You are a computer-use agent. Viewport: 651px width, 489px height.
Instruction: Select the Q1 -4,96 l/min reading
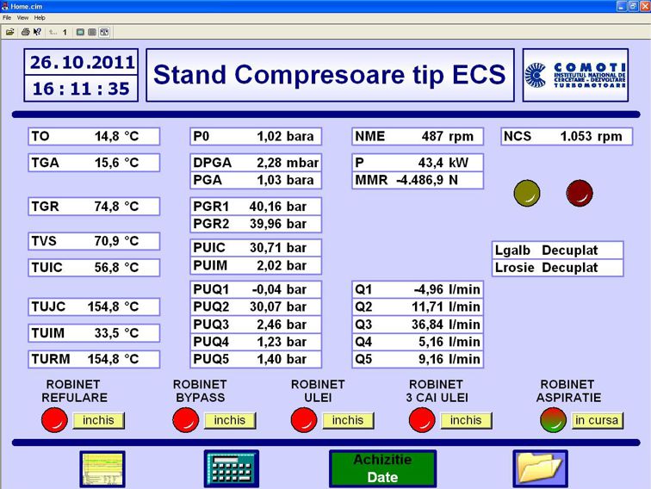418,289
